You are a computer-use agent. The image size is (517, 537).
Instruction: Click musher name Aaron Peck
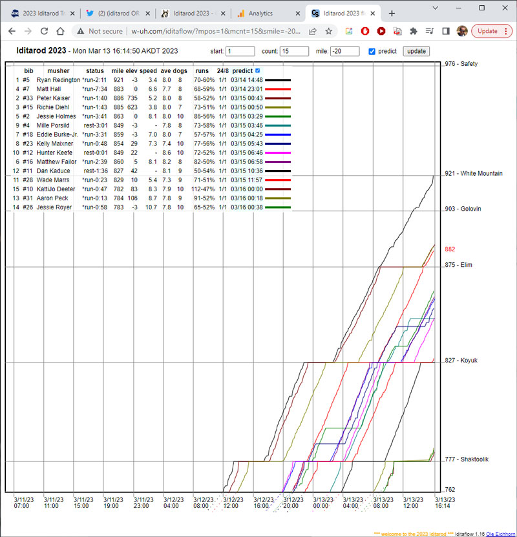(x=52, y=198)
